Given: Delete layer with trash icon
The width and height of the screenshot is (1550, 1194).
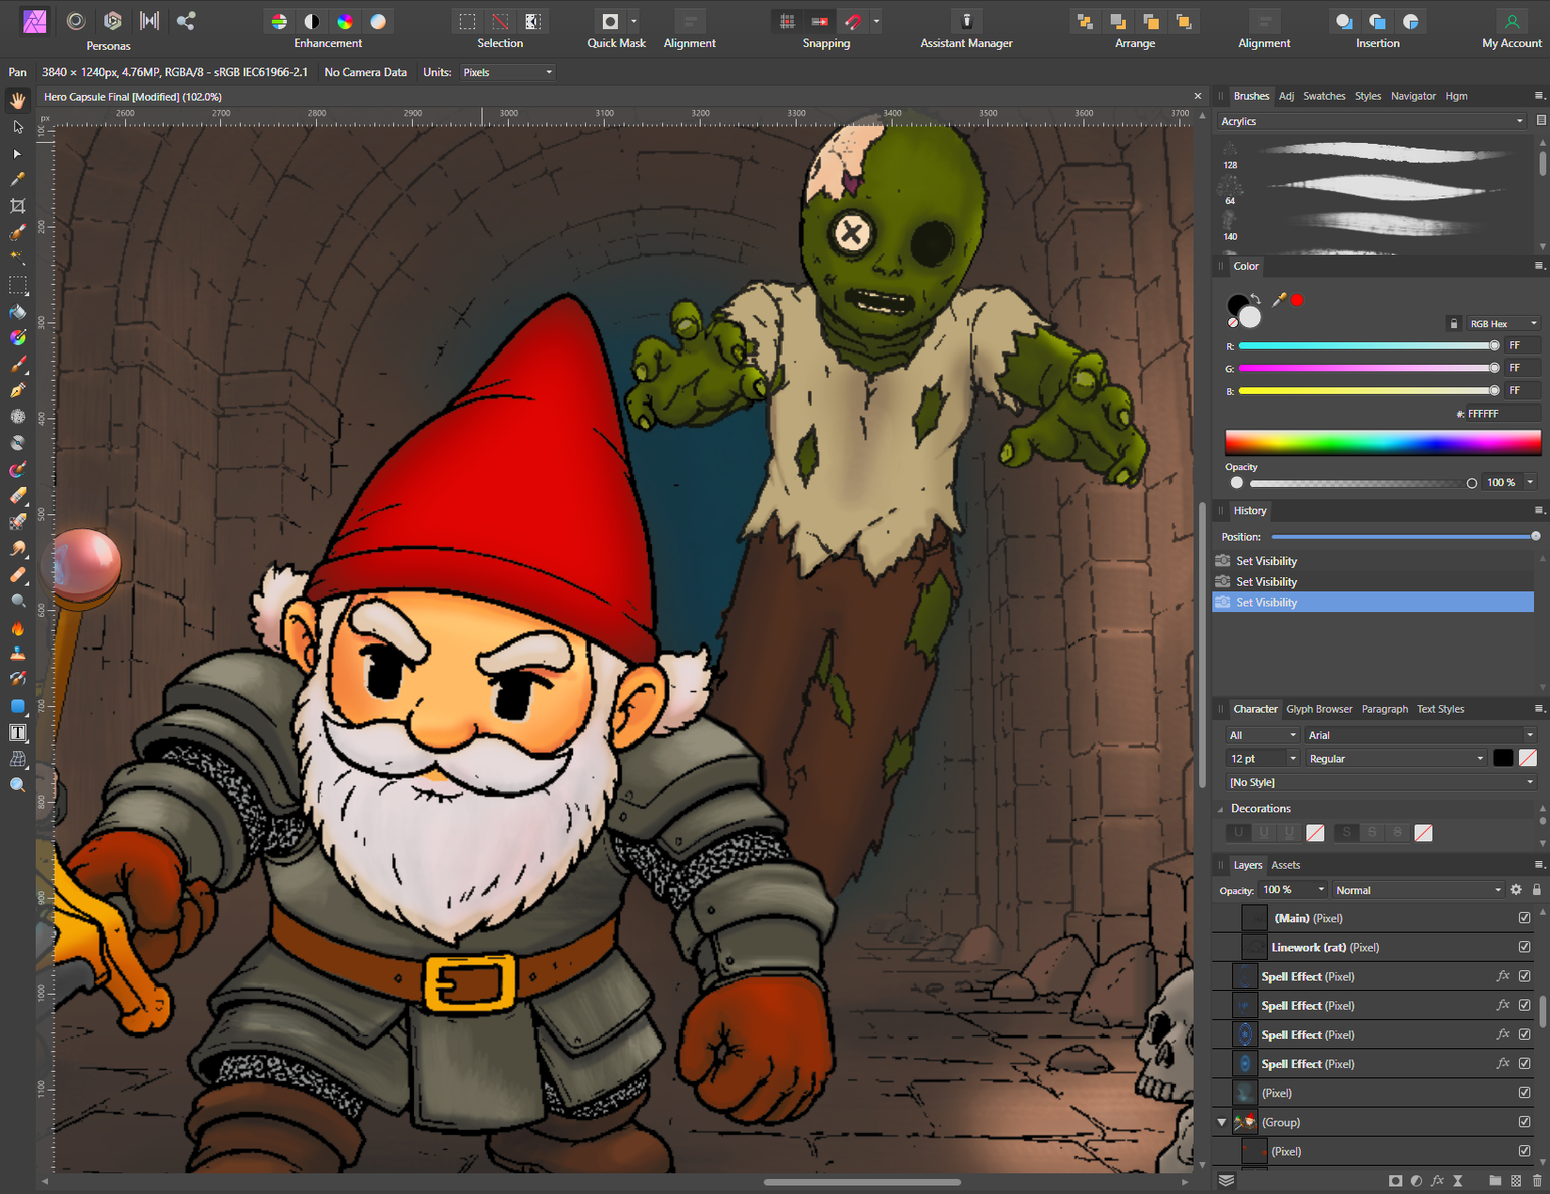Looking at the screenshot, I should click(x=1538, y=1181).
